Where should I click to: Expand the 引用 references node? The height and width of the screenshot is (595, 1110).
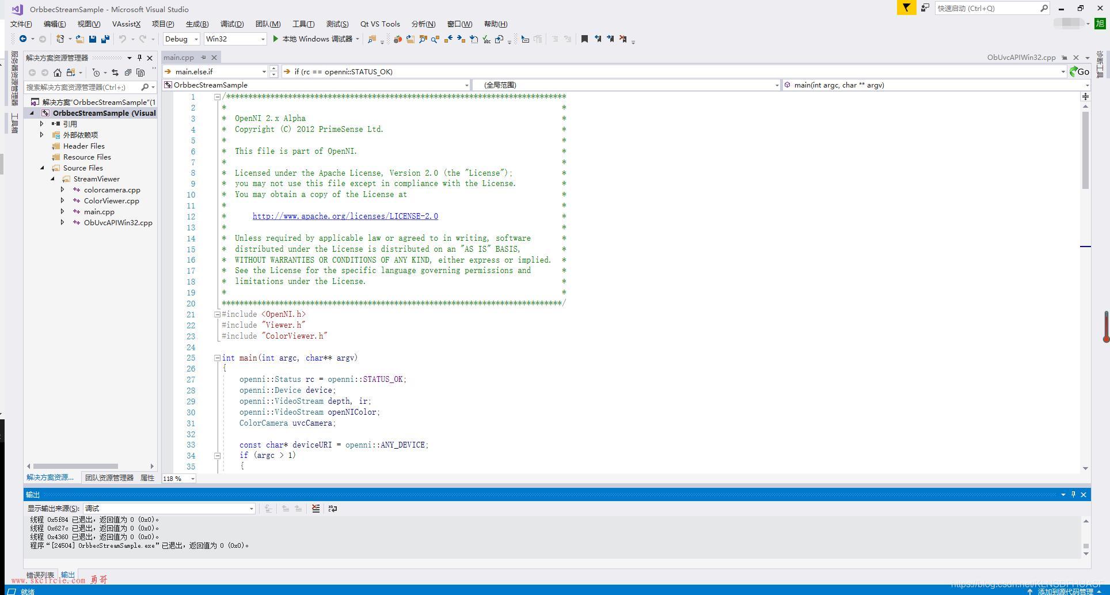coord(41,124)
